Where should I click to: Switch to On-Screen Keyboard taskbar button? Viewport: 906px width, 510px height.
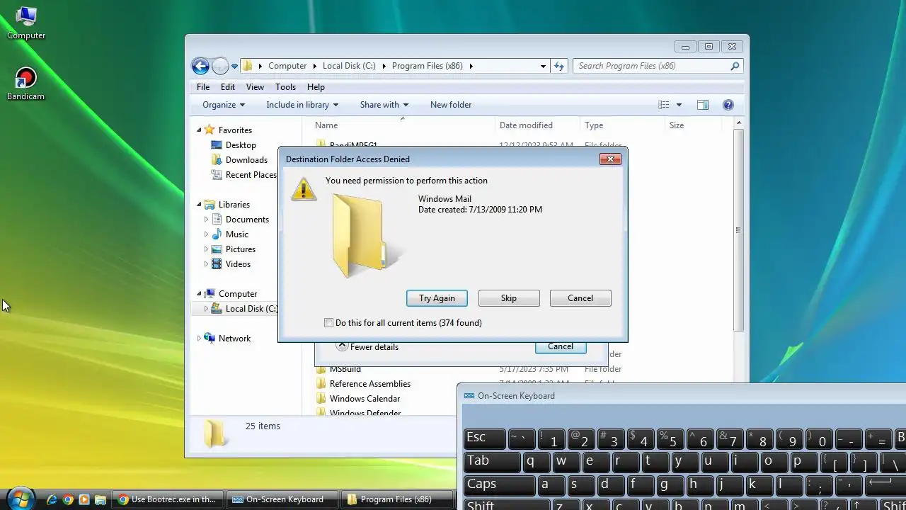coord(283,499)
